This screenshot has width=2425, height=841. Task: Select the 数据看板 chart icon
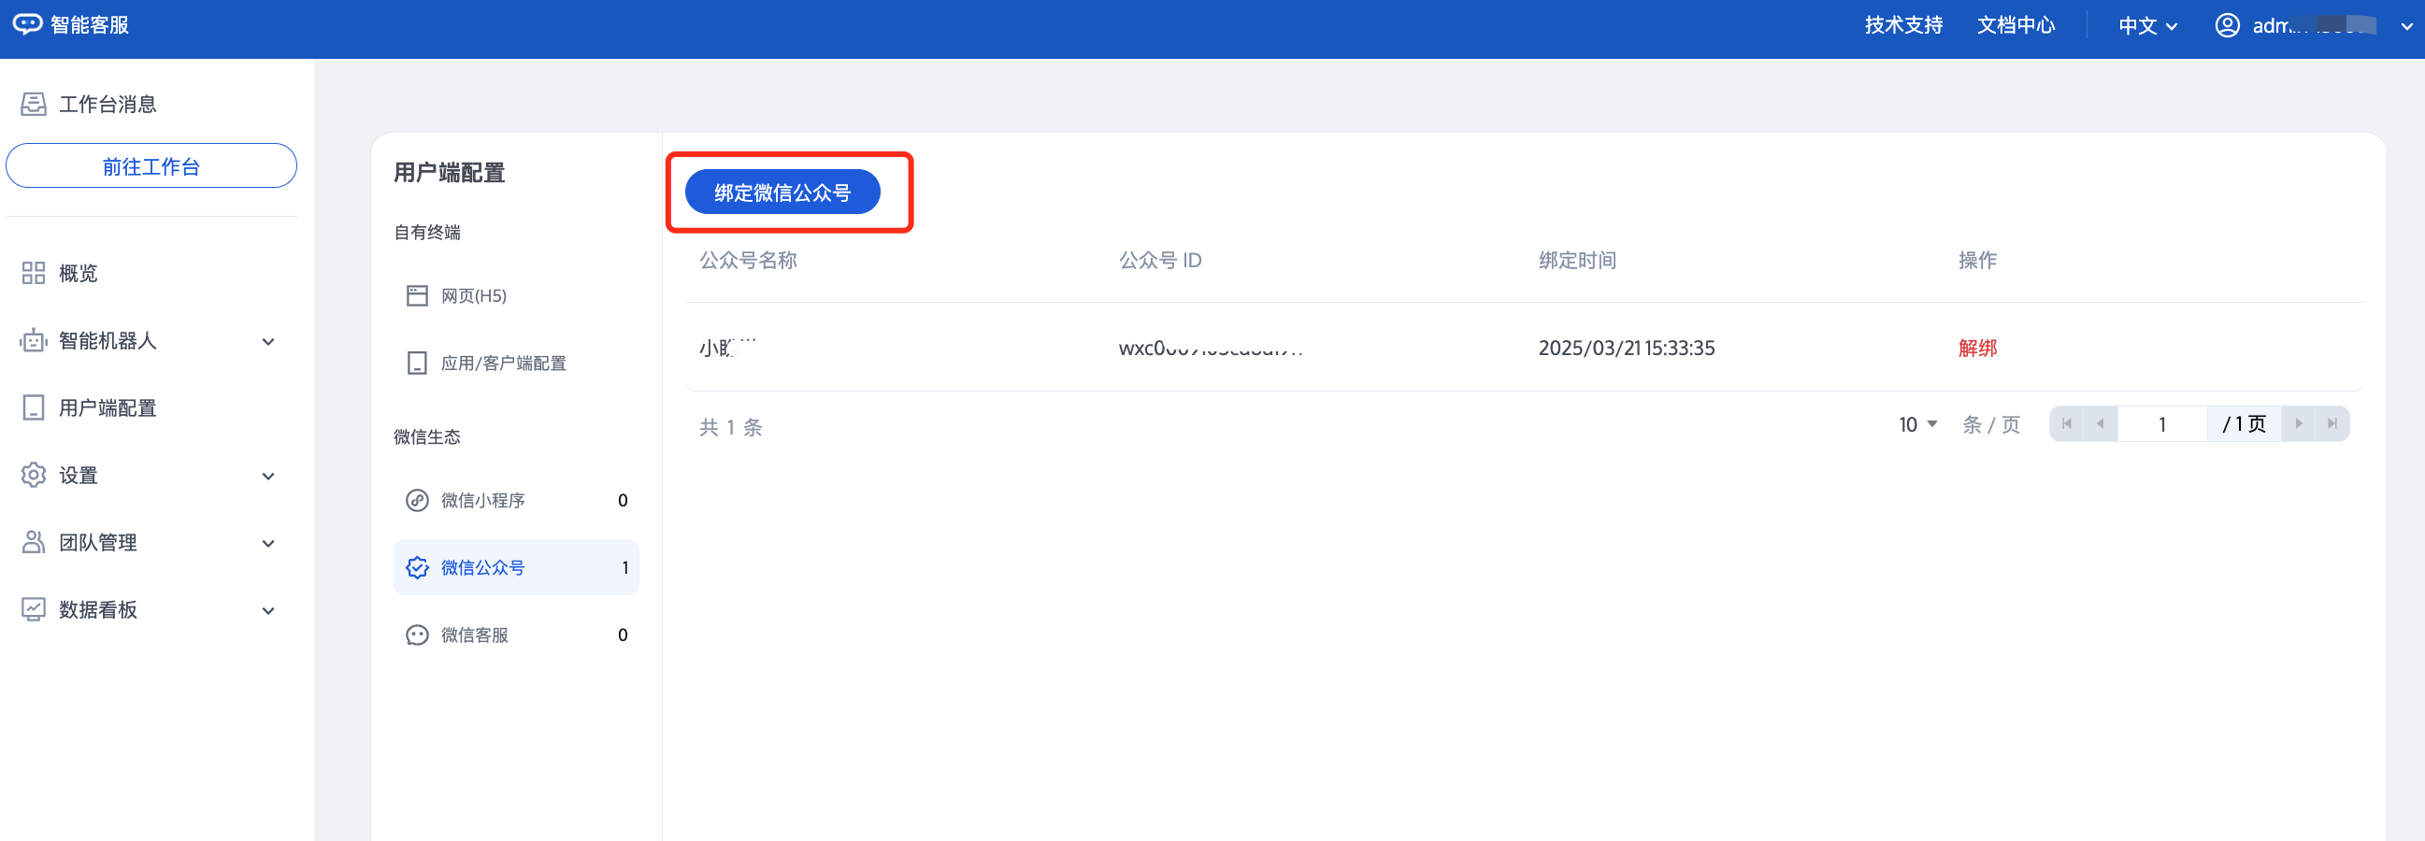[34, 609]
